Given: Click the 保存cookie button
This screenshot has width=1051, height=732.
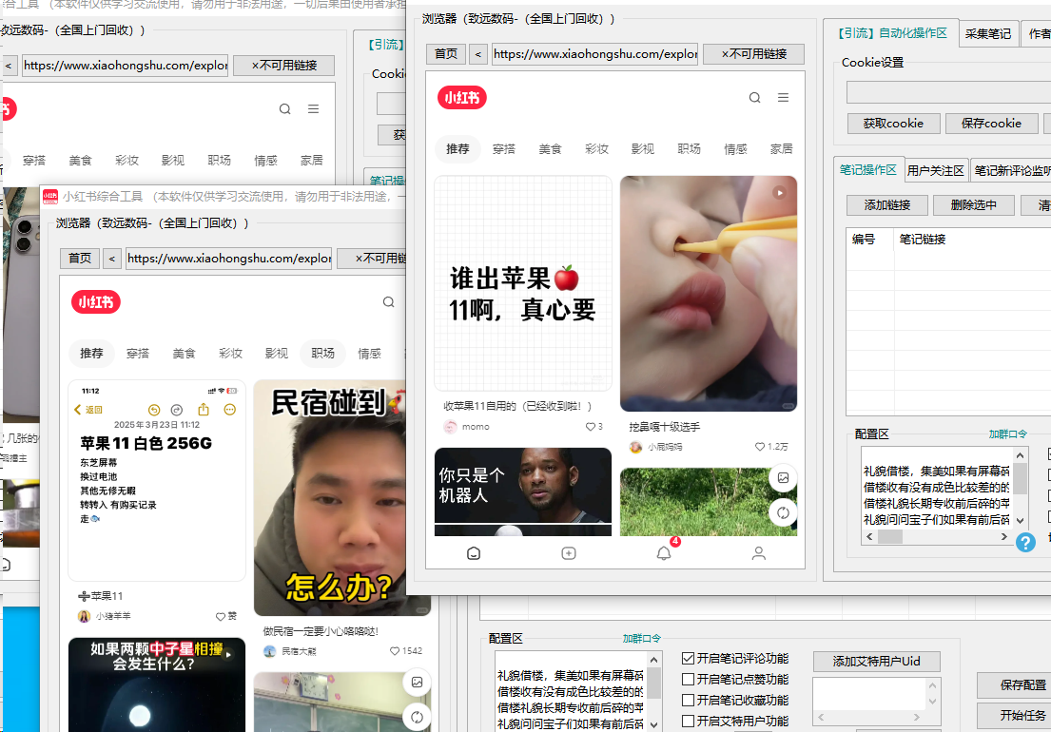Looking at the screenshot, I should coord(991,124).
